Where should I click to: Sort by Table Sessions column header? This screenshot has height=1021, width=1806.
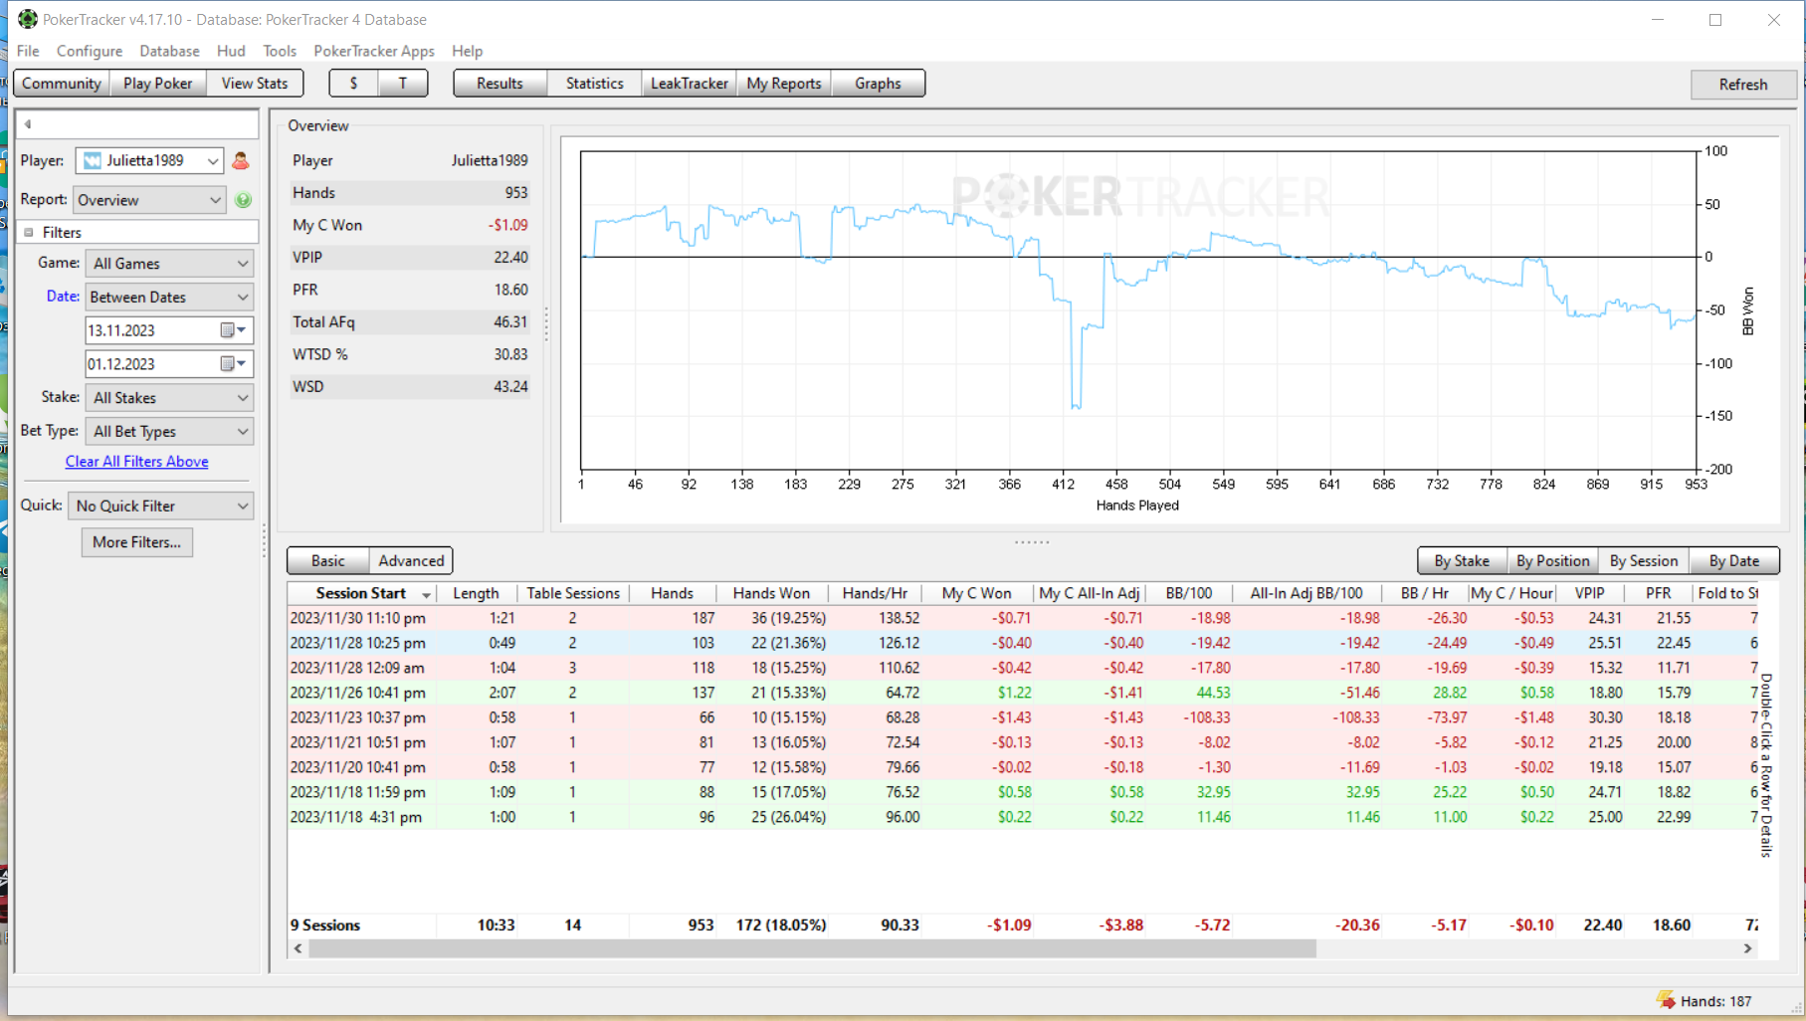click(573, 593)
